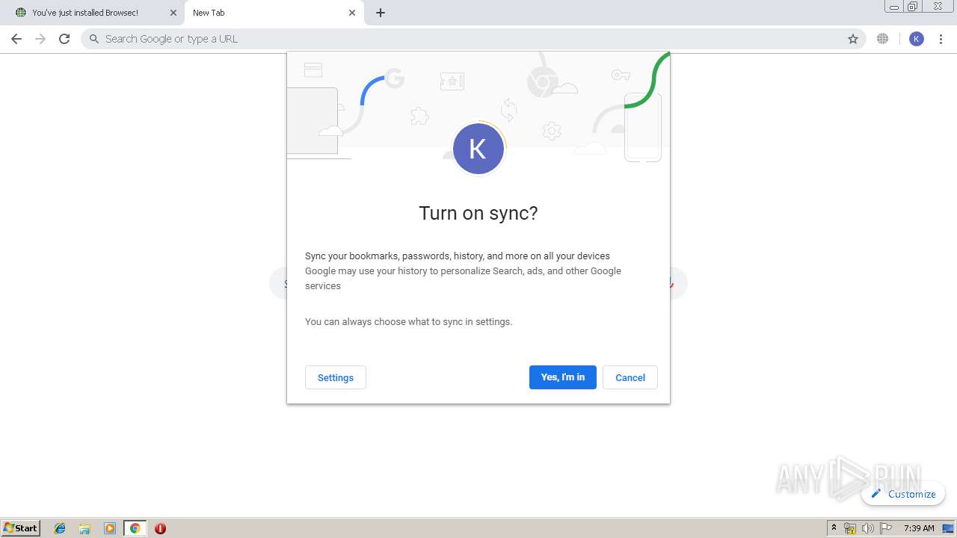Confirm sync with 'Yes, I'm in'

(x=563, y=377)
